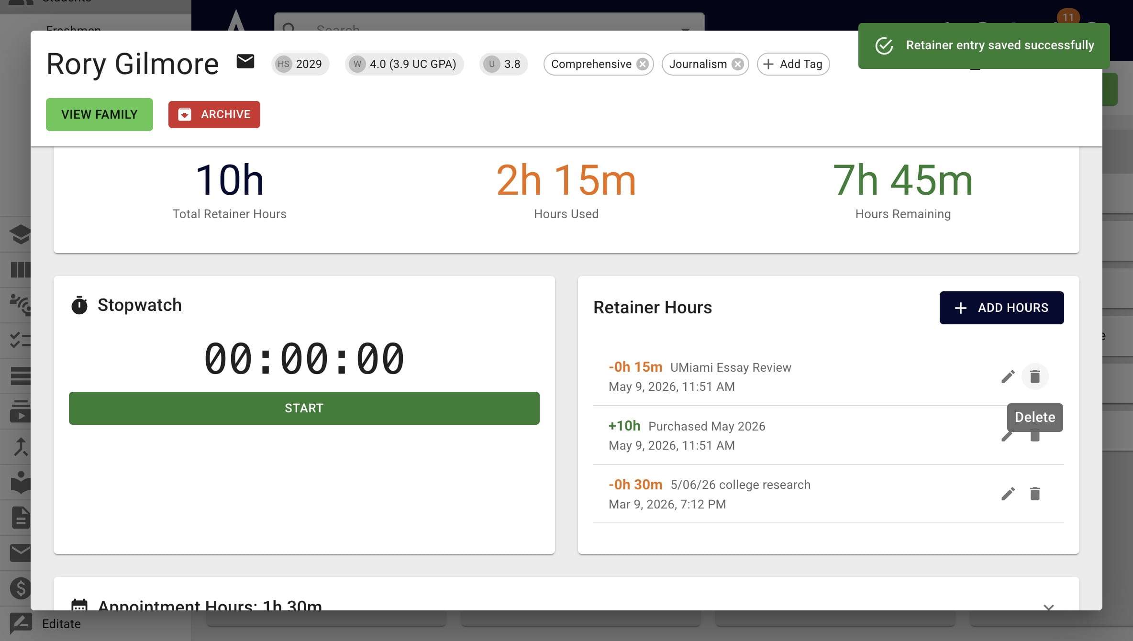Delete the 5/06/26 college research entry
Viewport: 1133px width, 641px height.
point(1035,494)
